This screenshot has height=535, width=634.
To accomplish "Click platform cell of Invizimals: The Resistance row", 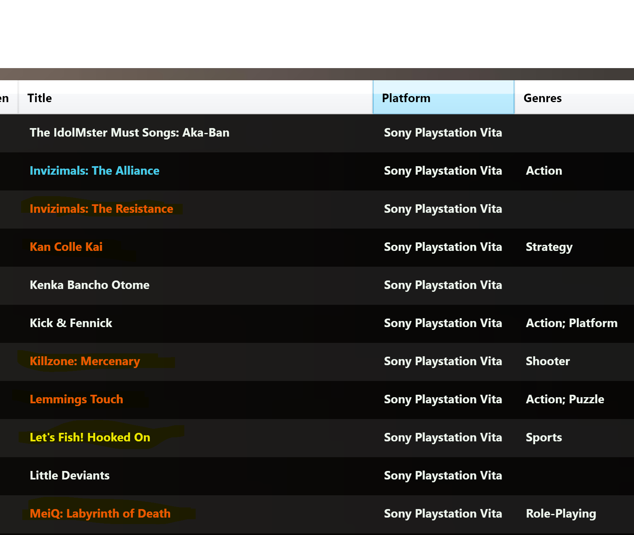I will coord(443,209).
